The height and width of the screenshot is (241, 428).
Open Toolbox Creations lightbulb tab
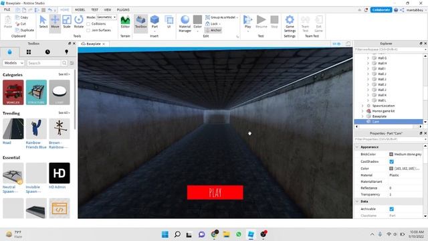coord(66,52)
